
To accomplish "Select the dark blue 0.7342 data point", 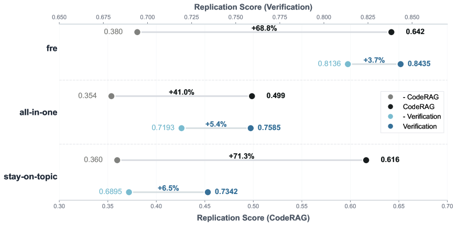I will point(208,192).
